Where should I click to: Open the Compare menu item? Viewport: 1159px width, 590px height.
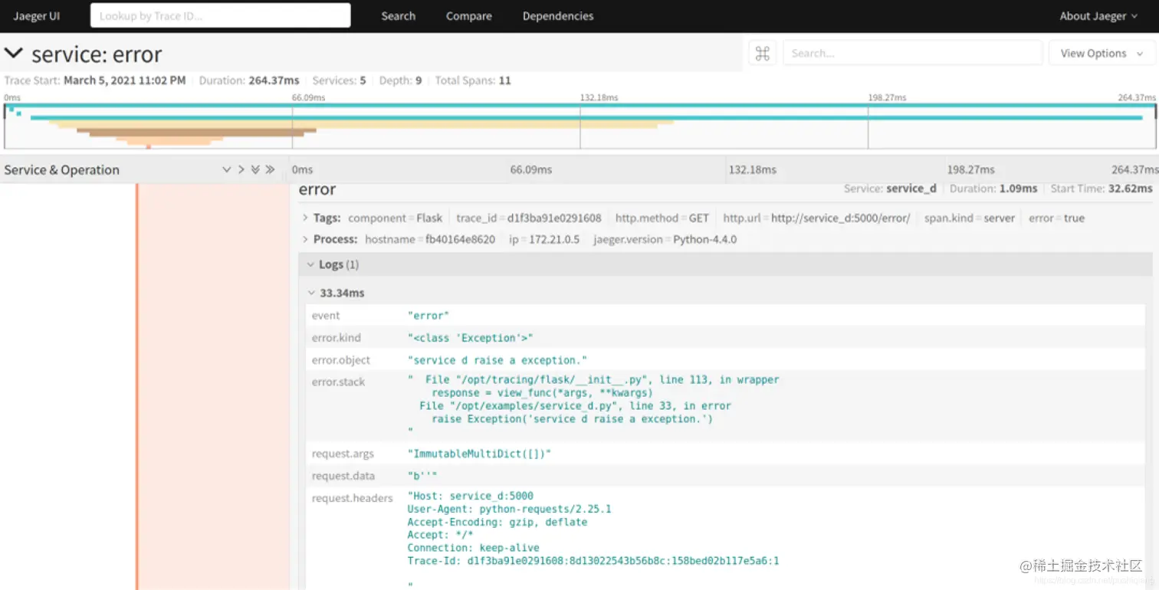[x=469, y=16]
